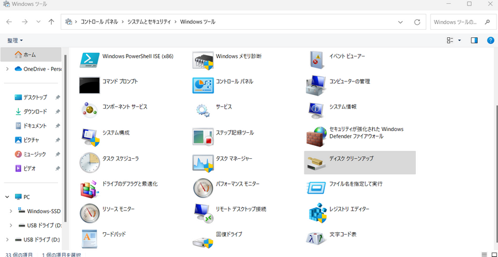Select タスク スケジューラ clock icon
498x257 pixels.
click(x=89, y=163)
